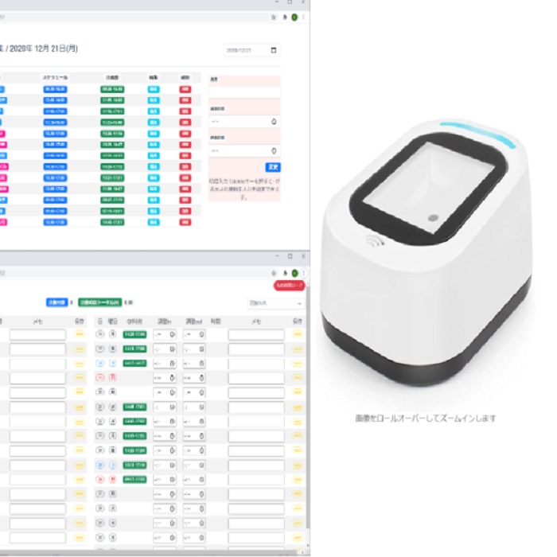Click the last row's red delete button in upper table
This screenshot has height=557, width=557.
pyautogui.click(x=185, y=223)
